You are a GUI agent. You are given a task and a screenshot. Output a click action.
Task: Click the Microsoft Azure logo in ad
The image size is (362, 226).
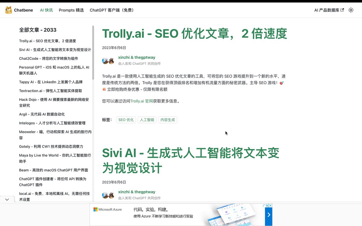pyautogui.click(x=107, y=209)
